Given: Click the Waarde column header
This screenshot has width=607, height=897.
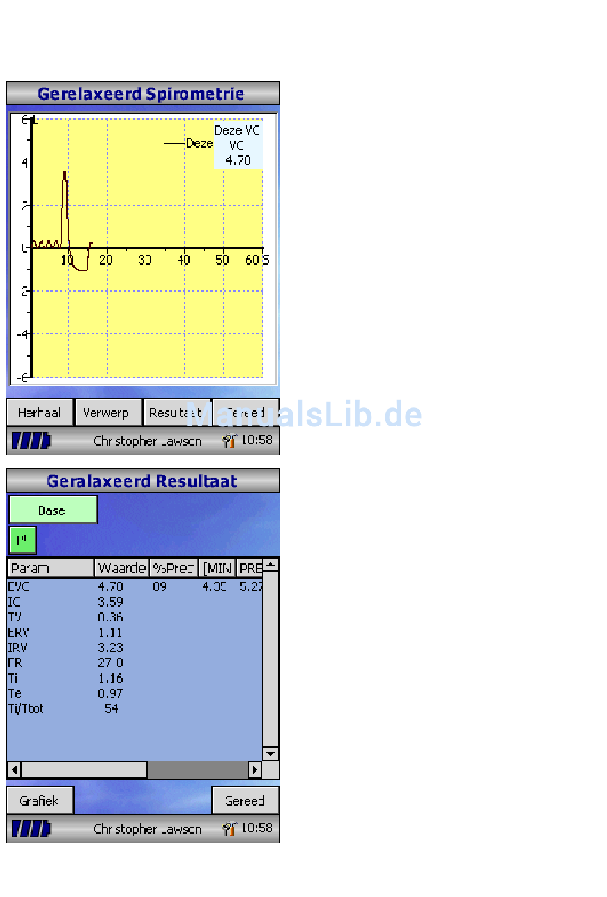Looking at the screenshot, I should coord(121,568).
